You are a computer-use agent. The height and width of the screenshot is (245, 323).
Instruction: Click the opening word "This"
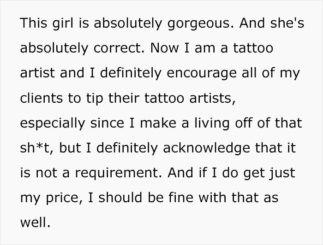tap(33, 24)
